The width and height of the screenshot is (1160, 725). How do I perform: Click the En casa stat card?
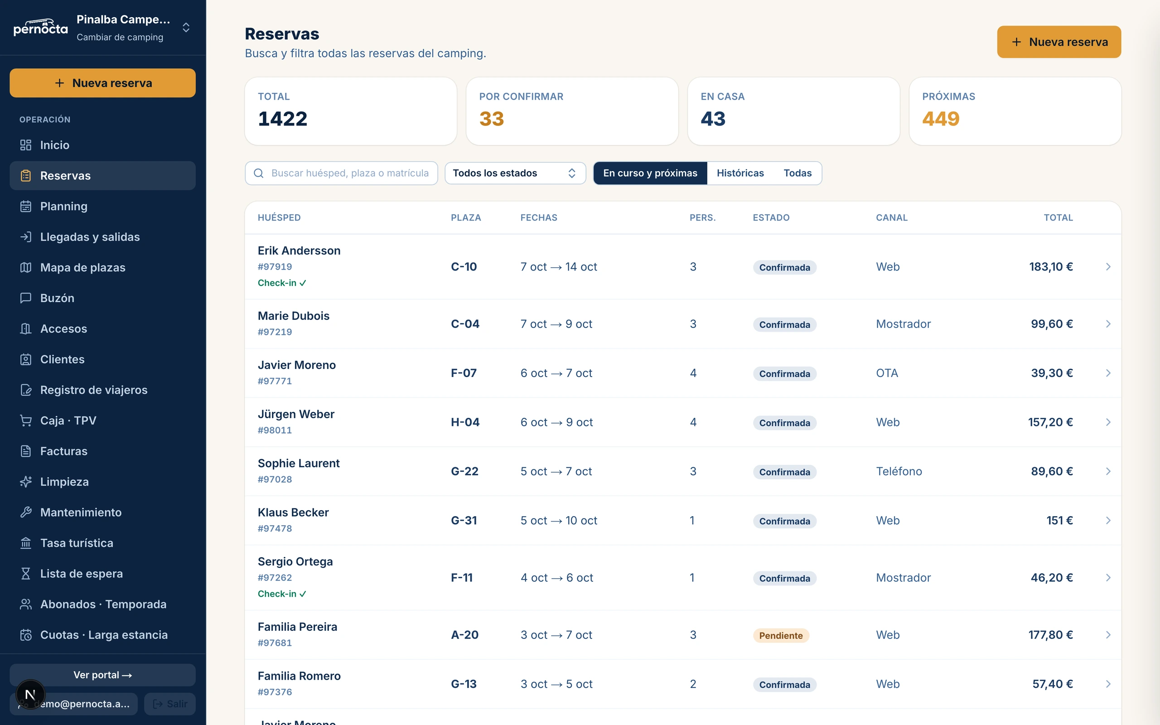tap(794, 111)
